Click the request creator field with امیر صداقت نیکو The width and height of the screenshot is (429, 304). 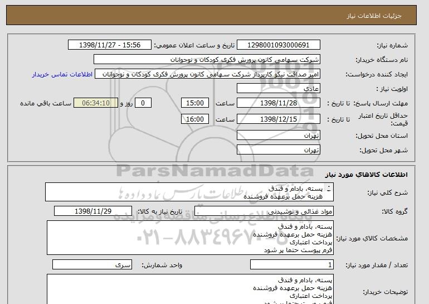point(207,74)
